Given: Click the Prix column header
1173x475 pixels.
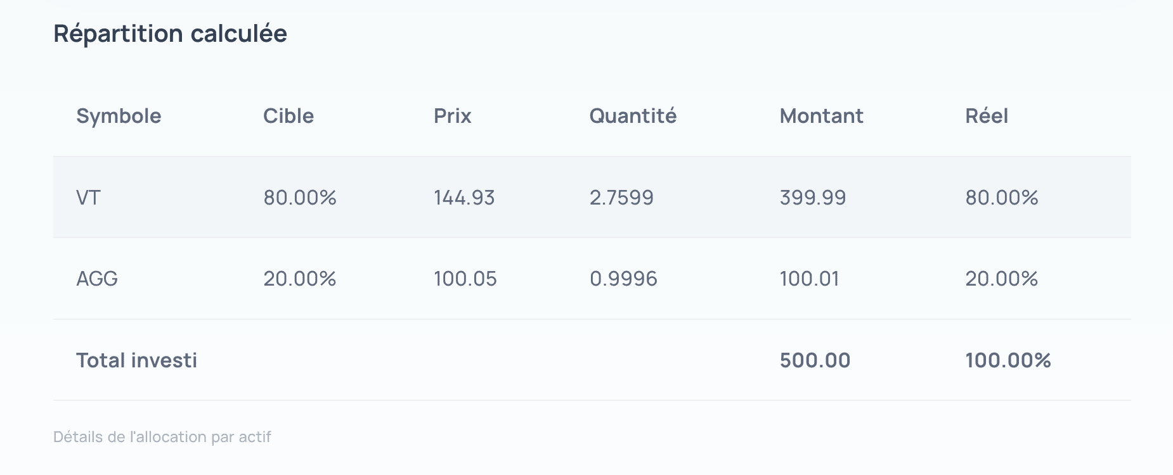Looking at the screenshot, I should [x=453, y=116].
